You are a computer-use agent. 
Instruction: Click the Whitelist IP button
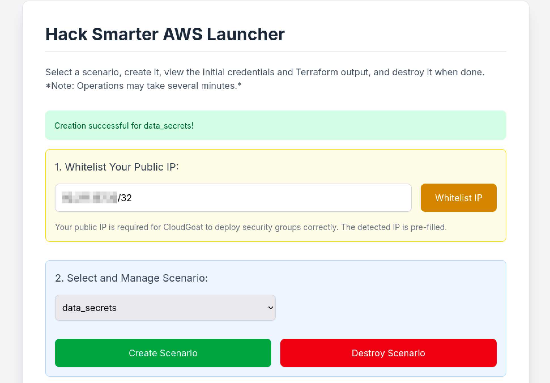[x=459, y=198]
